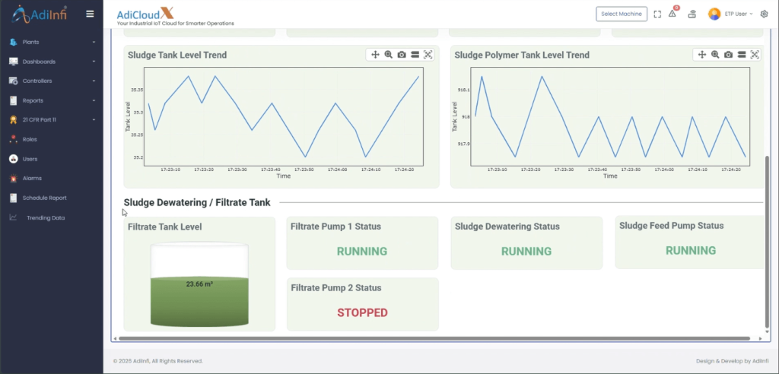Click the 21 CFR Part 11 badge icon
The image size is (779, 374).
[x=14, y=119]
